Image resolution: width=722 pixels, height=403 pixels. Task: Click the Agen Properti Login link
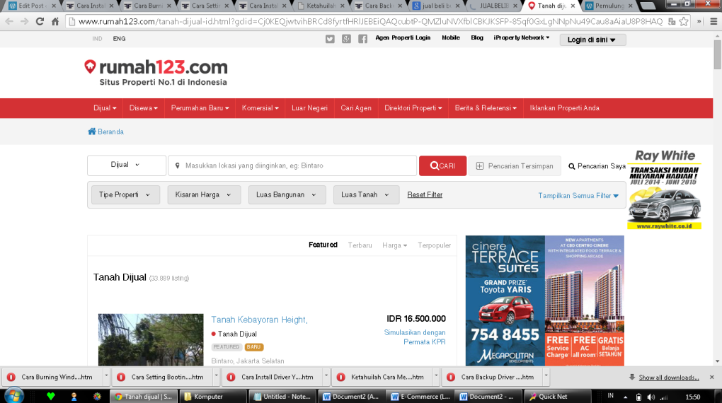(403, 37)
